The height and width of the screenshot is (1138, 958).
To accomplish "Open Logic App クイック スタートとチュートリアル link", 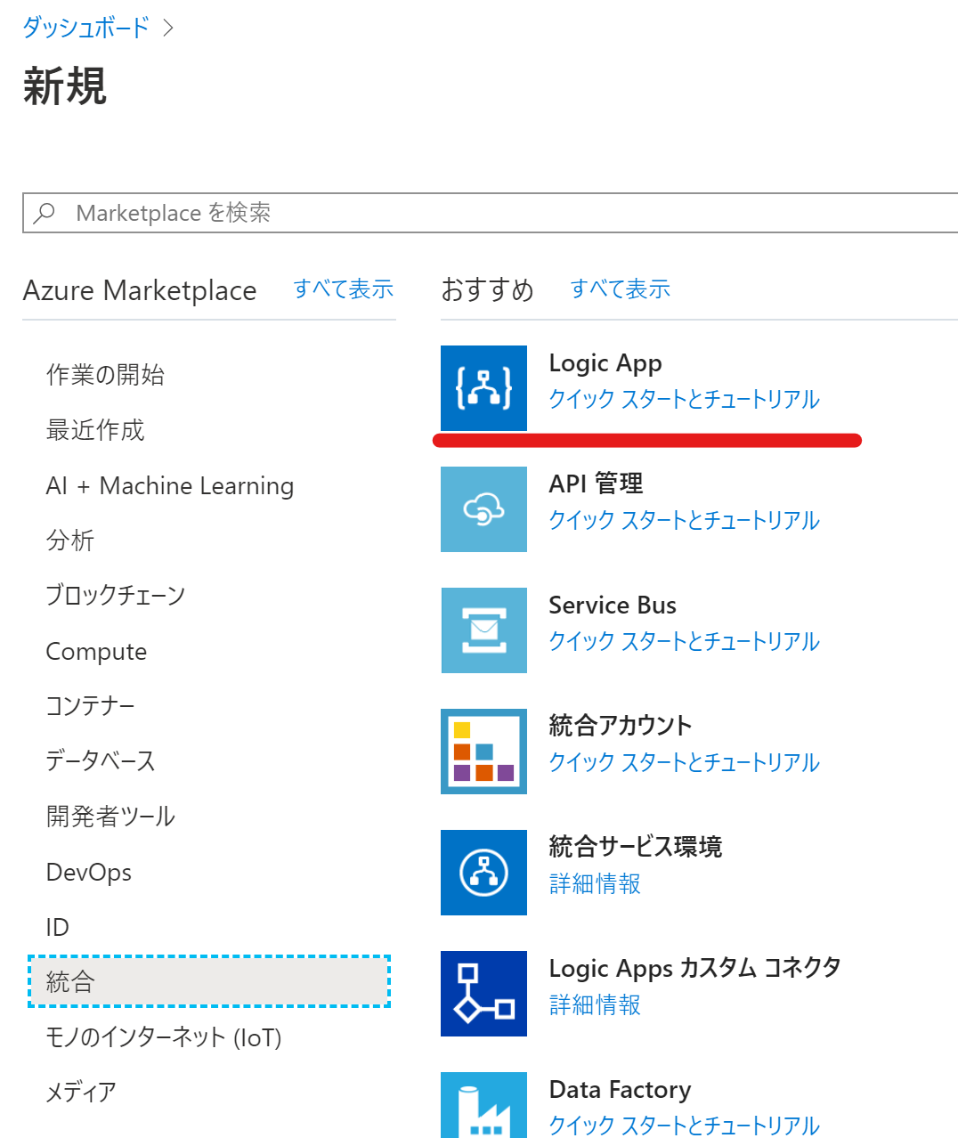I will click(x=684, y=399).
